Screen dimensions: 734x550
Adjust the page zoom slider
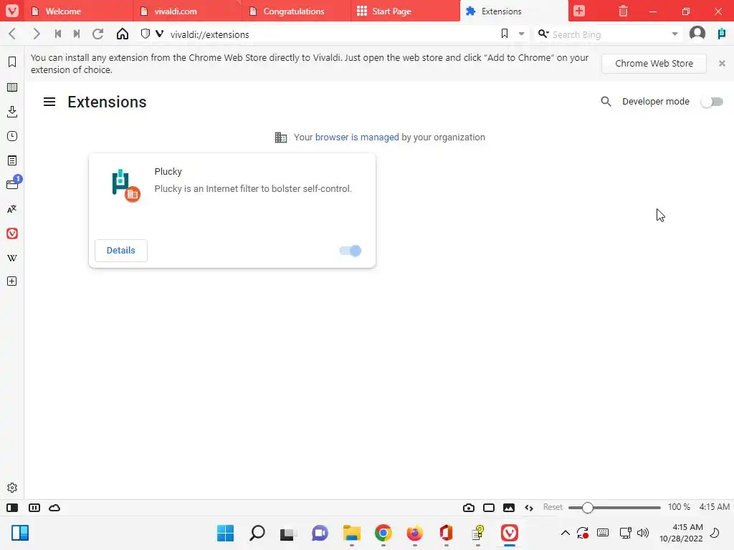614,508
